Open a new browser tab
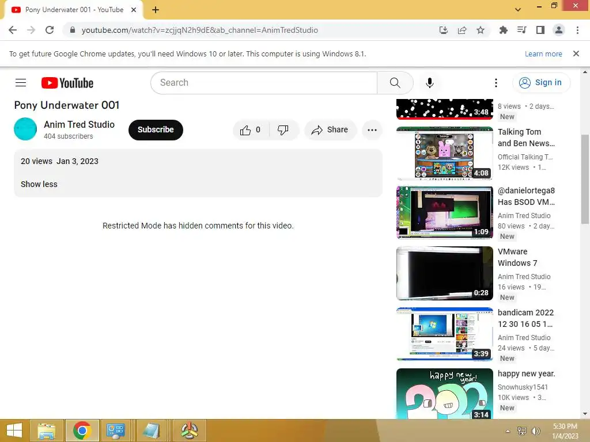The image size is (590, 442). [x=156, y=10]
